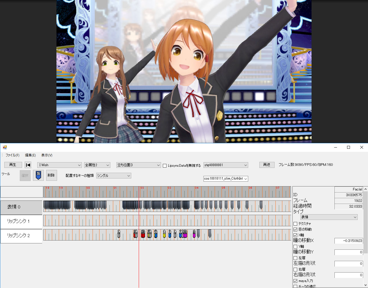Viewport: 368px width, 288px height.
Task: Uncheck the 目の移動 checkbox
Action: [295, 229]
